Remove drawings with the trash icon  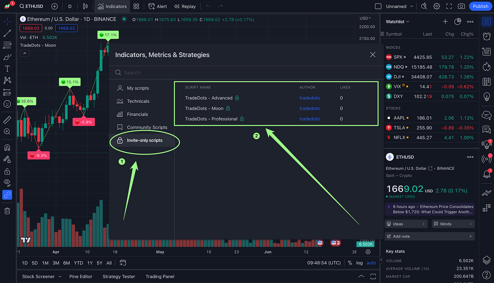click(7, 211)
